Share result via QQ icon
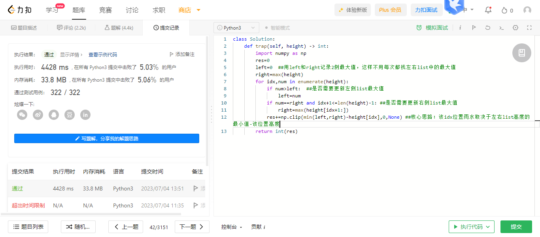The image size is (540, 237). pyautogui.click(x=54, y=115)
